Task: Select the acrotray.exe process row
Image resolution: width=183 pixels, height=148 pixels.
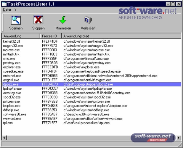Action: point(92,93)
